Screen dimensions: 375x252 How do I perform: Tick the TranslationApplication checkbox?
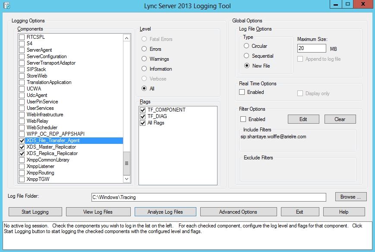(22, 82)
